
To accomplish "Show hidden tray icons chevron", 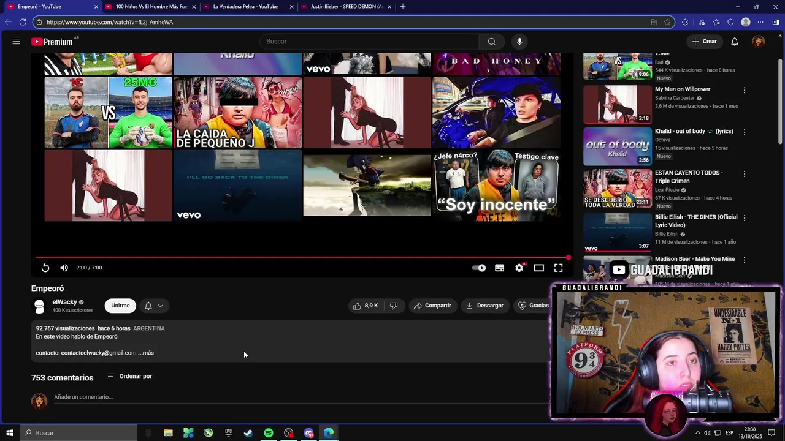I will [697, 433].
